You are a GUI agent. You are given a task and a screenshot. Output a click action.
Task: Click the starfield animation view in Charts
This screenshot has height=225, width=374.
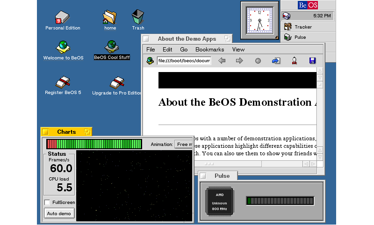pyautogui.click(x=134, y=186)
